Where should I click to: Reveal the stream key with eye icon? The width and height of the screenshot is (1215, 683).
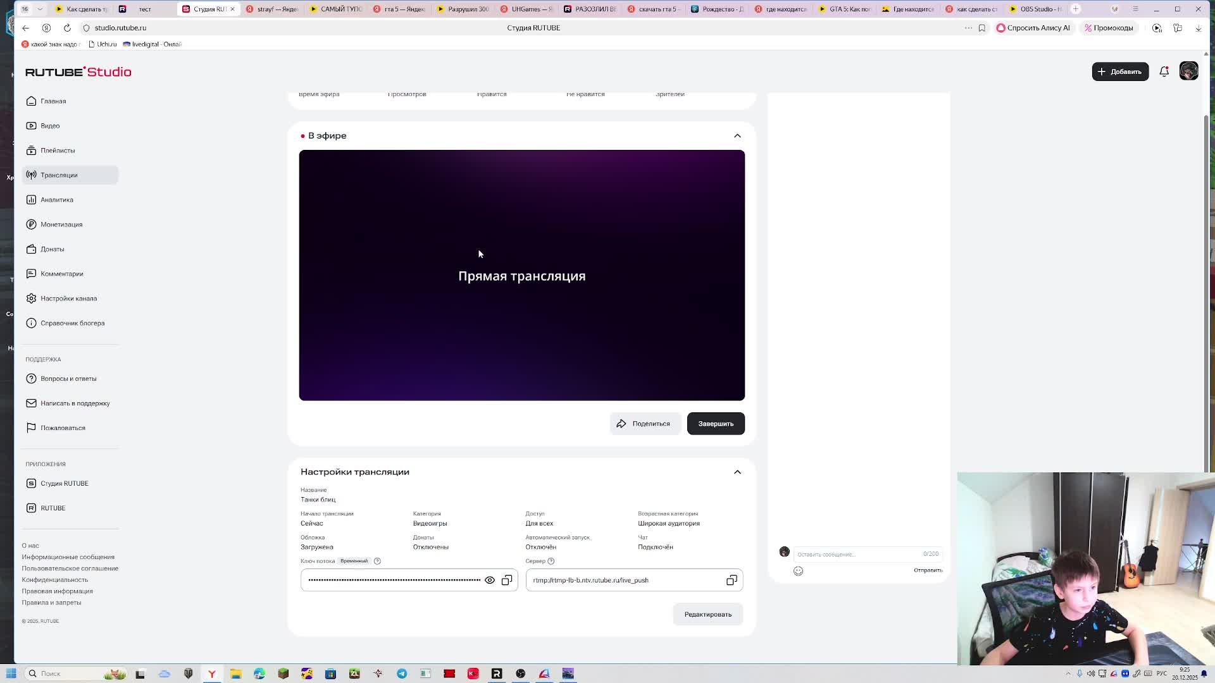coord(489,580)
